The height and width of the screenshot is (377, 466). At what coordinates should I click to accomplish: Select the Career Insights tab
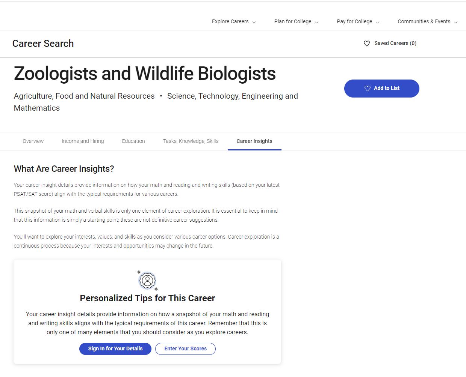[x=254, y=141]
